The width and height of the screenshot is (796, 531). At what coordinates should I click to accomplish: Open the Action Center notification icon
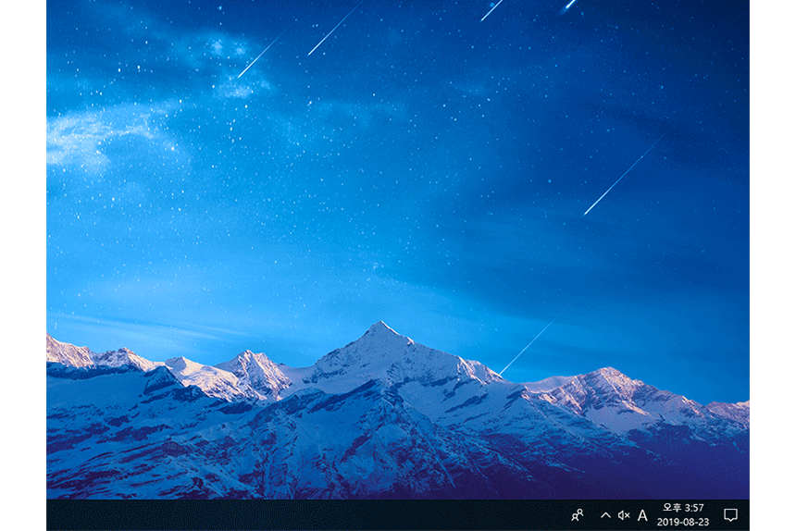click(x=730, y=515)
